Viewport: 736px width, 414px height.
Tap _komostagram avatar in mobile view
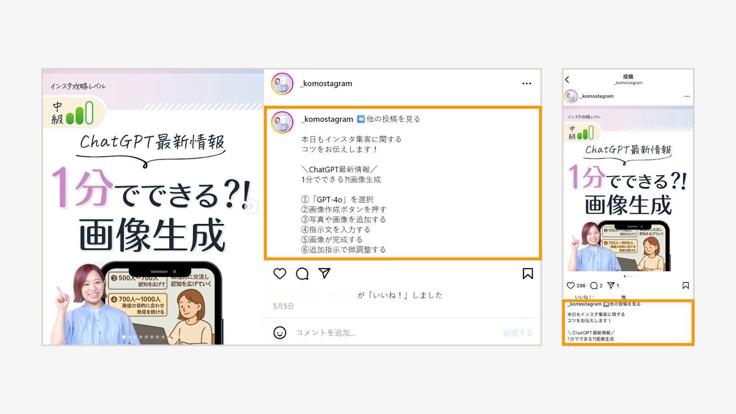click(571, 96)
